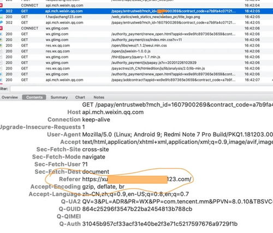This screenshot has width=273, height=233.
Task: Click the Referer header value URL
Action: [136, 179]
